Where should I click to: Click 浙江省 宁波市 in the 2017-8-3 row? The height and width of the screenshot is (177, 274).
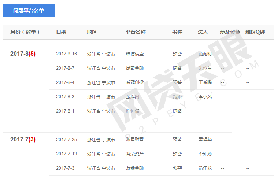coord(101,97)
